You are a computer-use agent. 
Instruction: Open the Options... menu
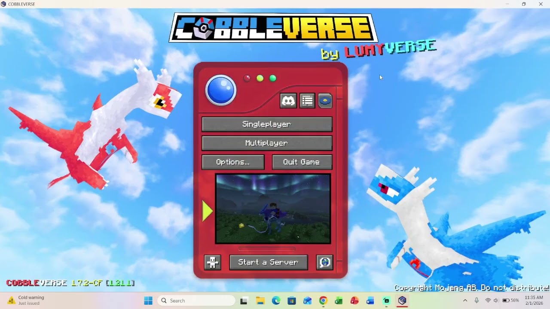[x=233, y=162]
